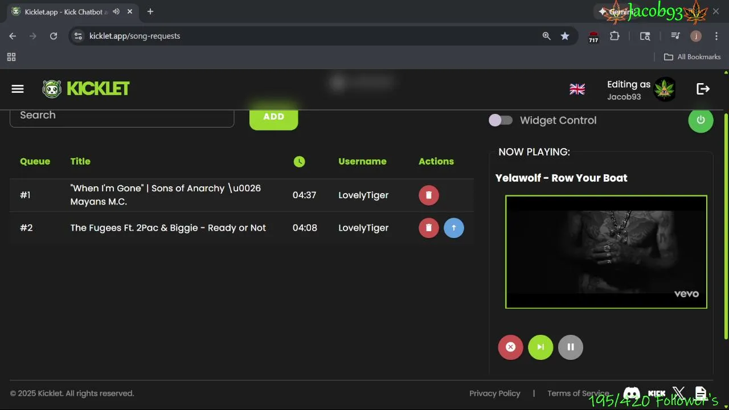Click LovelyTiger username in row #2
Screen dimensions: 729x410
(363, 228)
